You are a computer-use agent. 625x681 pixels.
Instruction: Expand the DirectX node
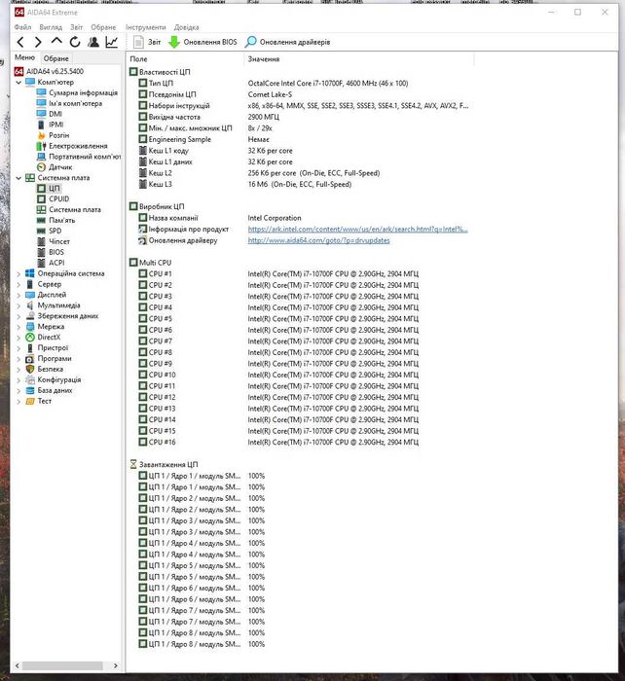tap(18, 338)
